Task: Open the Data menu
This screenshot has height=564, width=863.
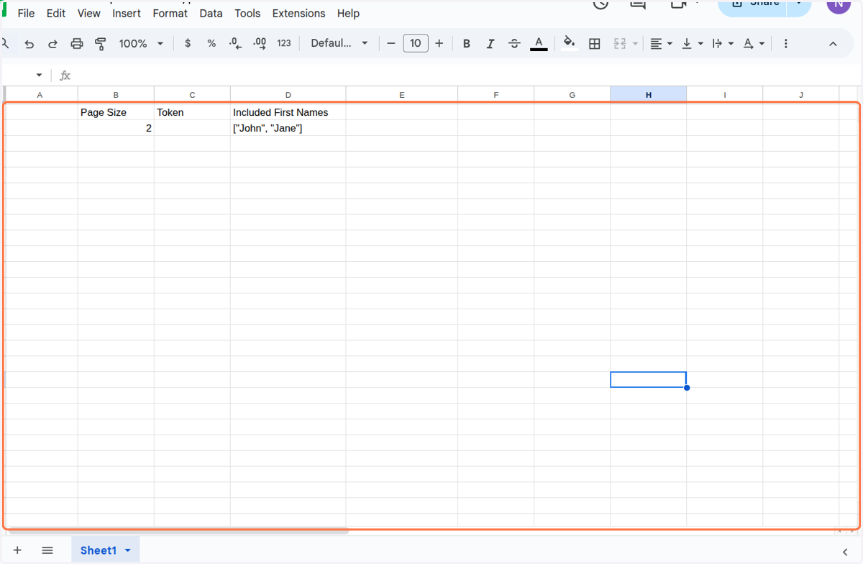Action: tap(211, 13)
